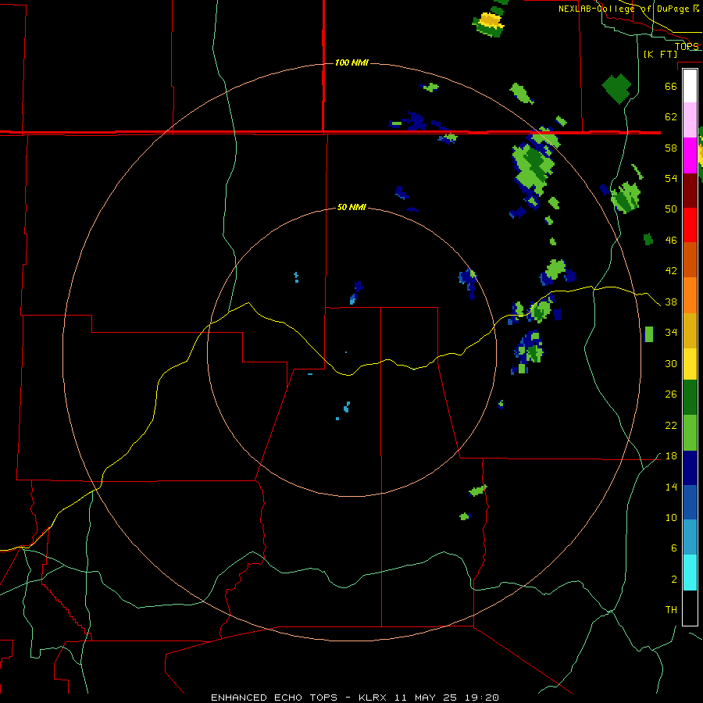Viewport: 703px width, 703px height.
Task: Click the 14 value on the legend
Action: pyautogui.click(x=671, y=487)
